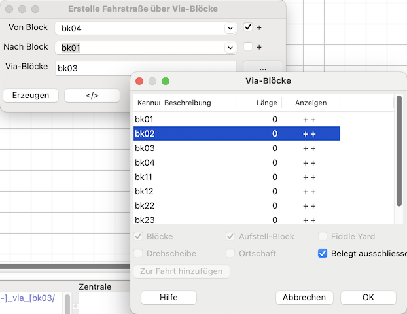The width and height of the screenshot is (407, 314).
Task: Enable the Nach Block plus checkbox
Action: [248, 47]
